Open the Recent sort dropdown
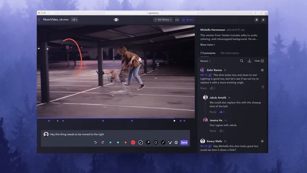 205,61
